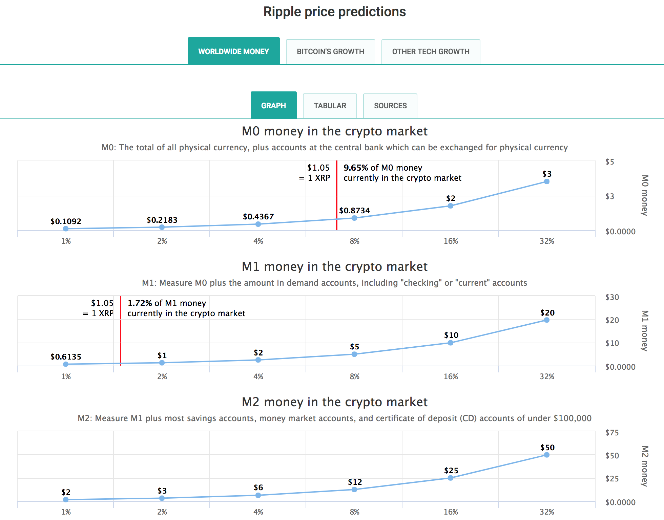
Task: Click the $20 data point on M1 chart
Action: 547,320
